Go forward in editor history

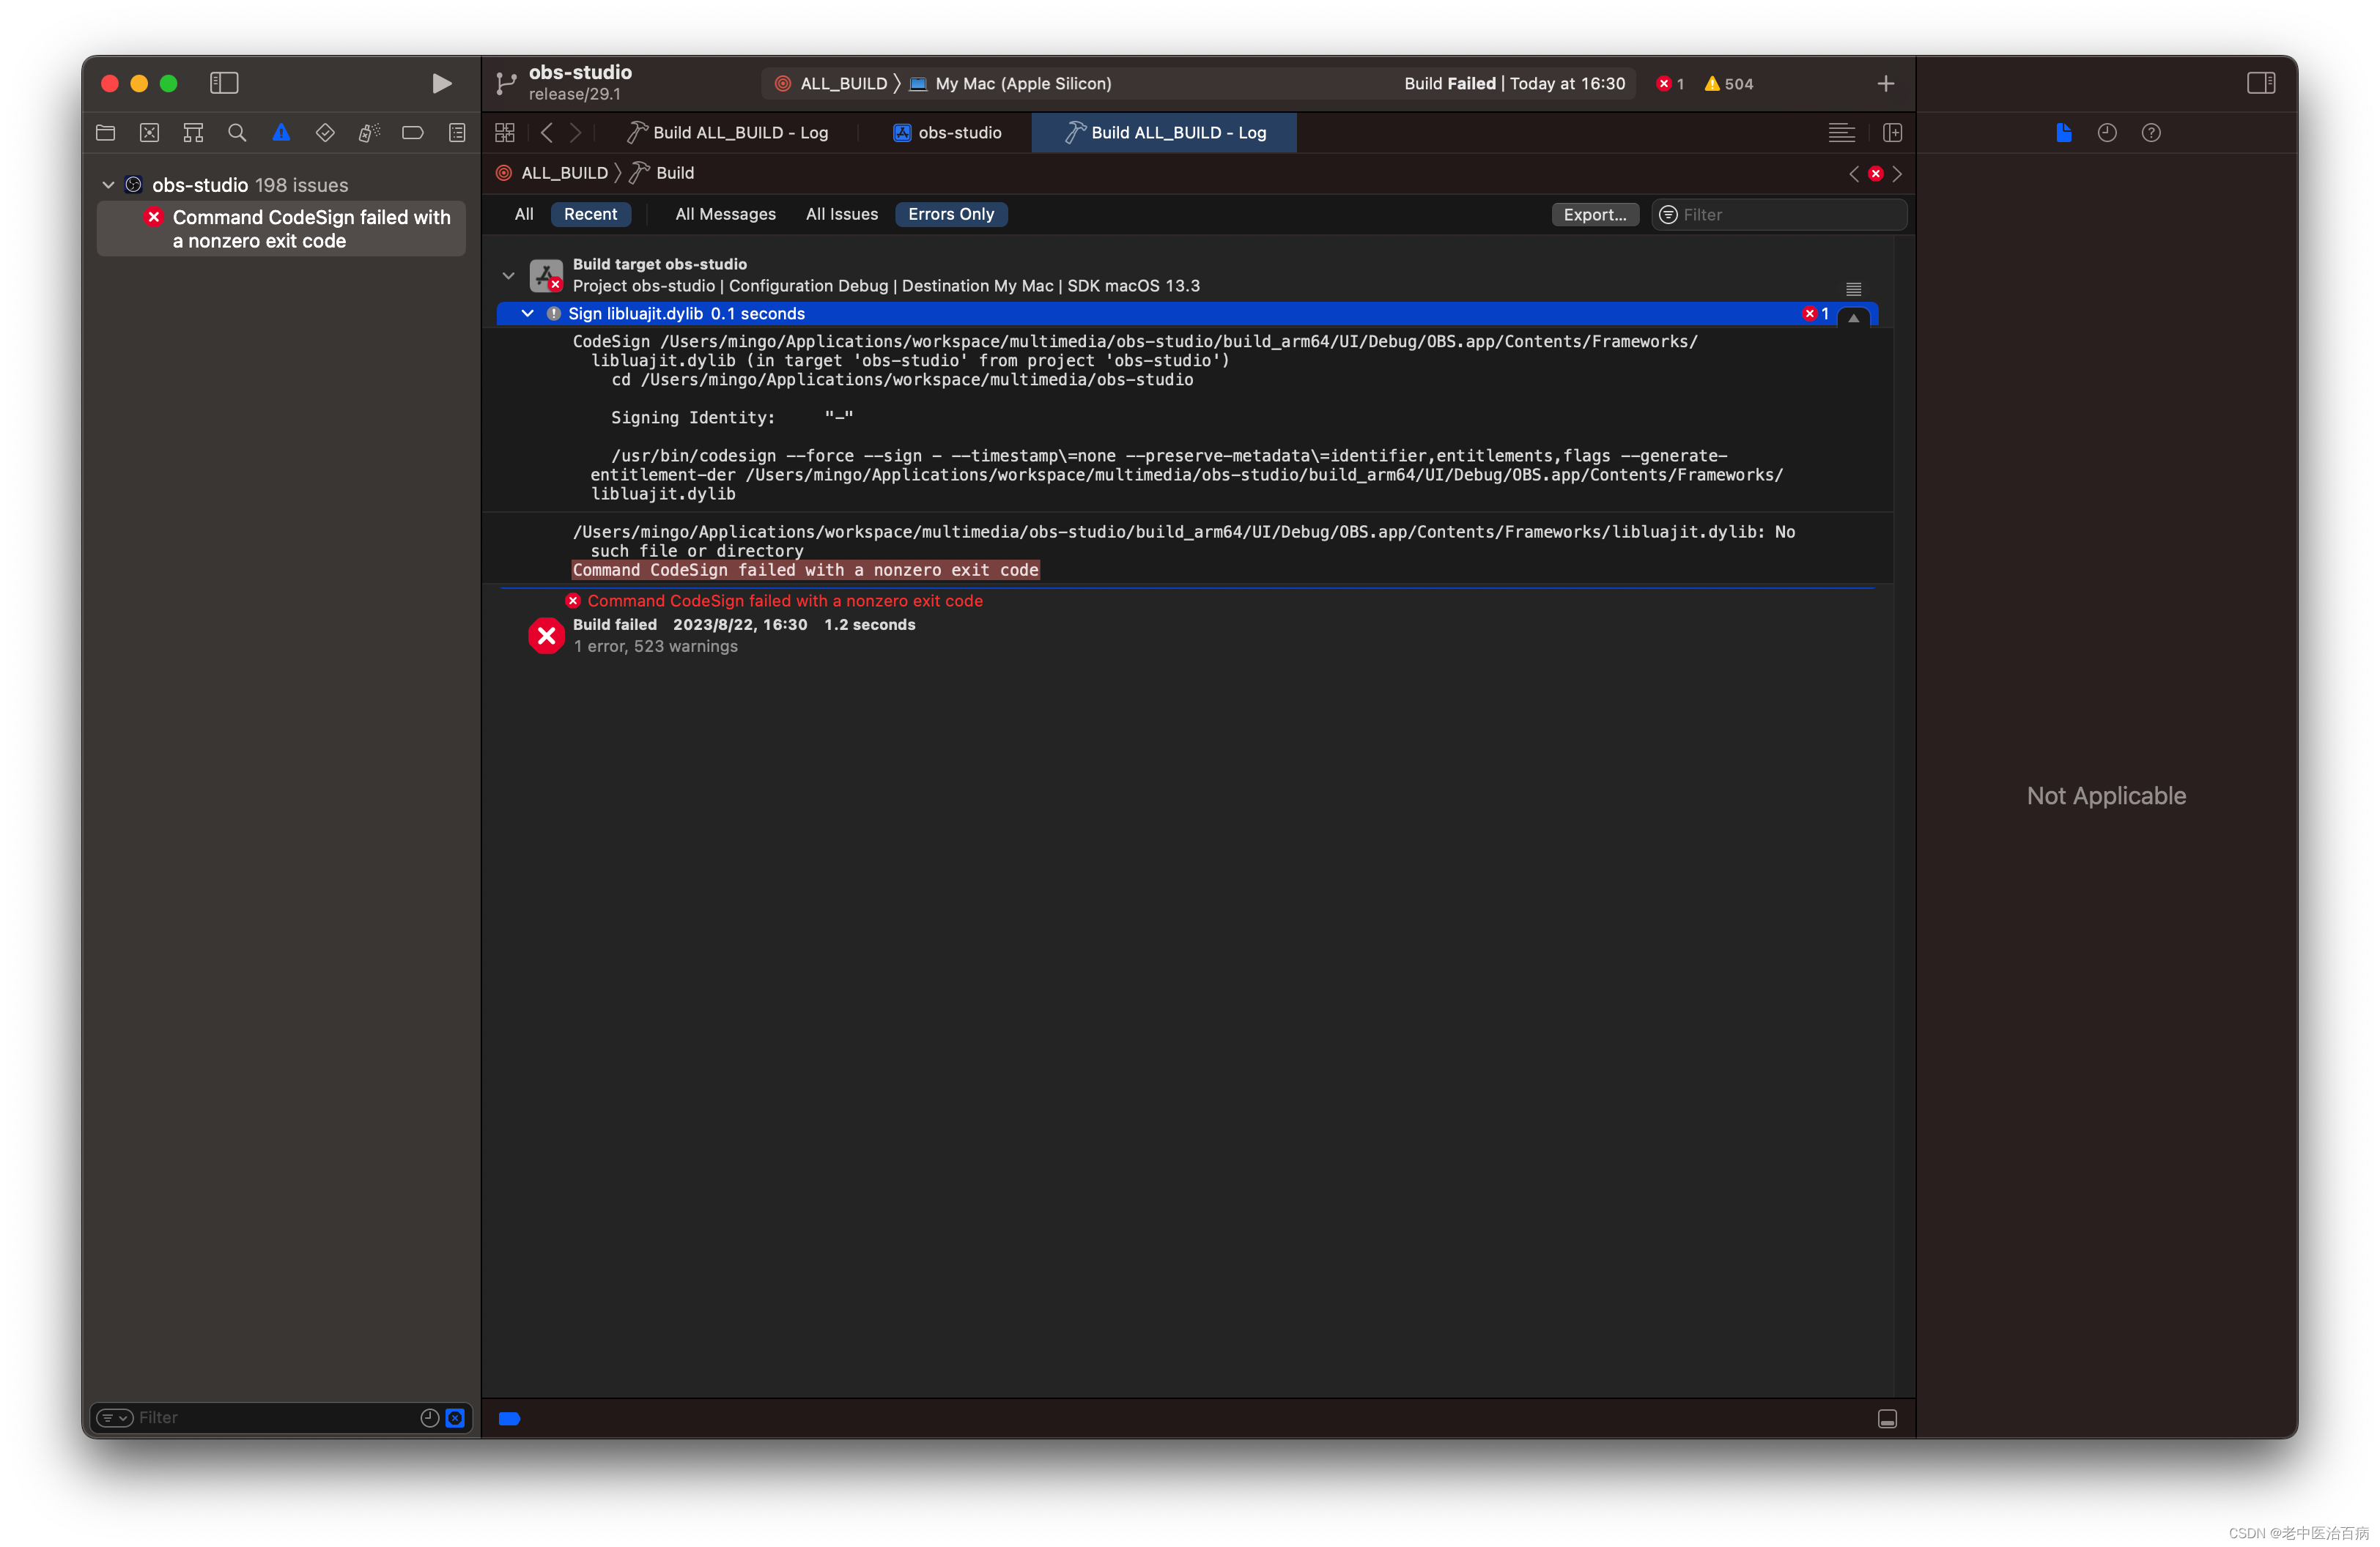point(575,133)
